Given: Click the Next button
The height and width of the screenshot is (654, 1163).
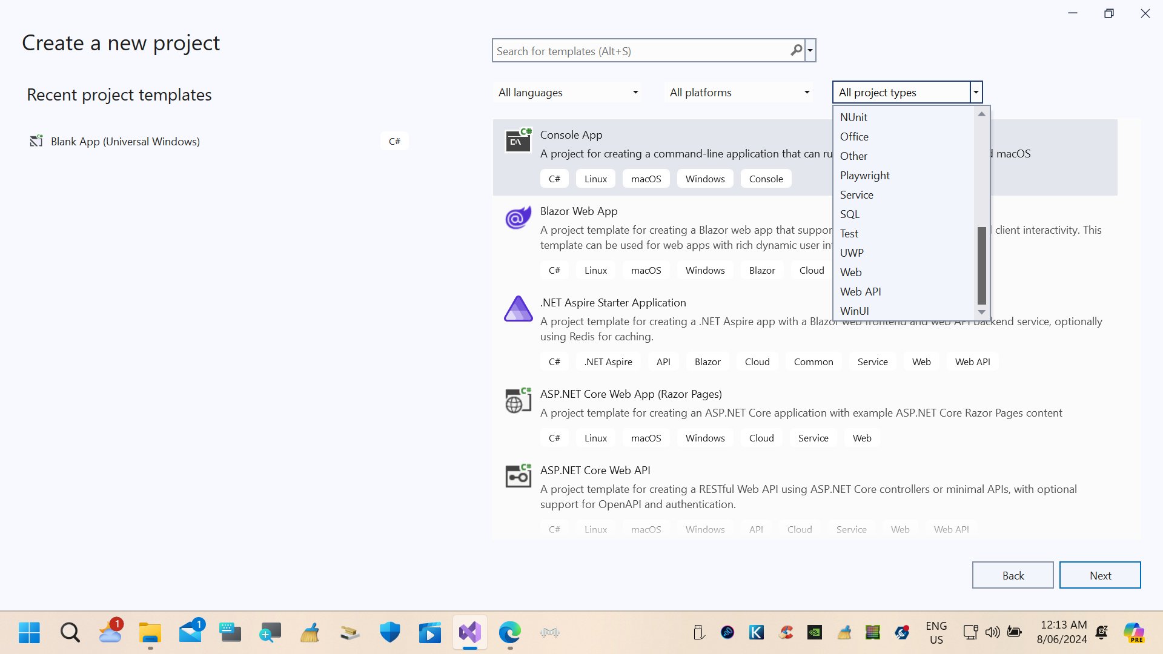Looking at the screenshot, I should 1100,575.
